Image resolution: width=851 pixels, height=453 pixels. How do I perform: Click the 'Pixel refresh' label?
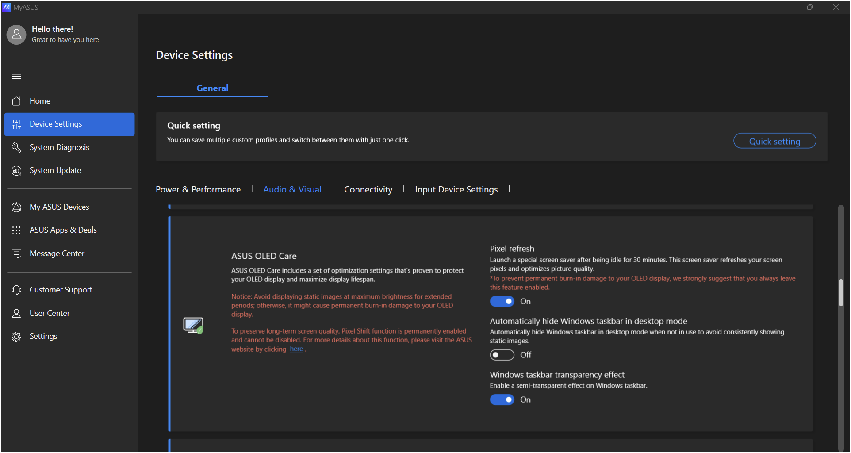(x=512, y=249)
